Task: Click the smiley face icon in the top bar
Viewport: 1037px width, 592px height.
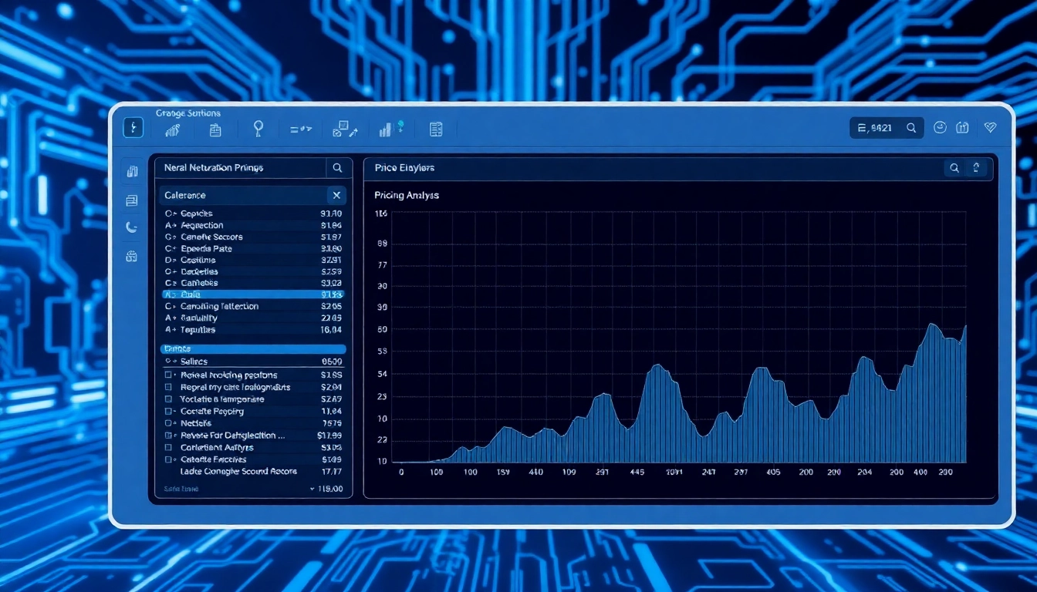Action: click(940, 127)
